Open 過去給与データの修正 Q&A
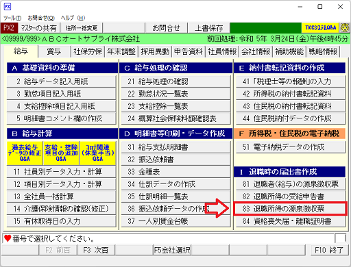Image resolution: width=351 pixels, height=267 pixels. [x=25, y=153]
